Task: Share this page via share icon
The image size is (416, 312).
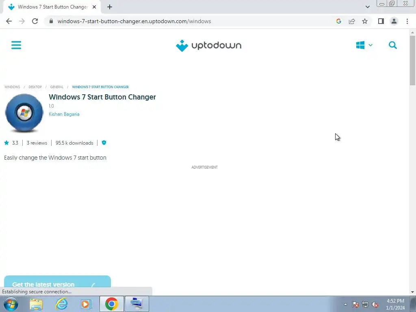Action: click(352, 21)
